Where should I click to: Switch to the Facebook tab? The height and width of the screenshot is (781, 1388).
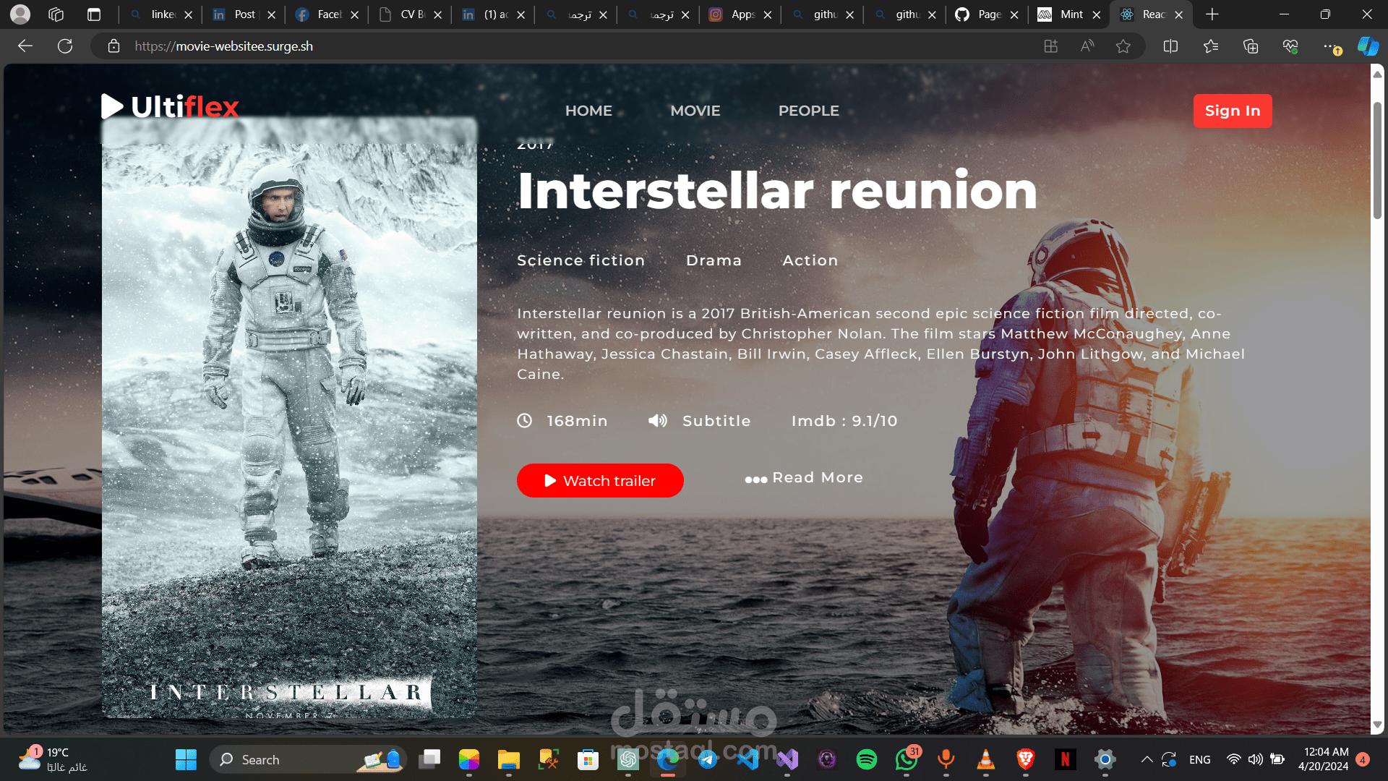coord(327,14)
